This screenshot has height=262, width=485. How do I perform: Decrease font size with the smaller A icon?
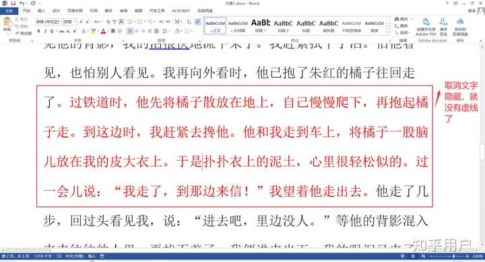87,21
